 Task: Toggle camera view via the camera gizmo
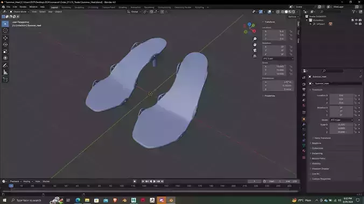pyautogui.click(x=255, y=50)
